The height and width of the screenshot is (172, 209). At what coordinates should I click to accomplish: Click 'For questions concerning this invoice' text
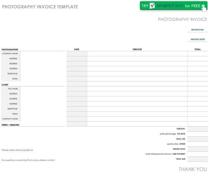pos(28,160)
